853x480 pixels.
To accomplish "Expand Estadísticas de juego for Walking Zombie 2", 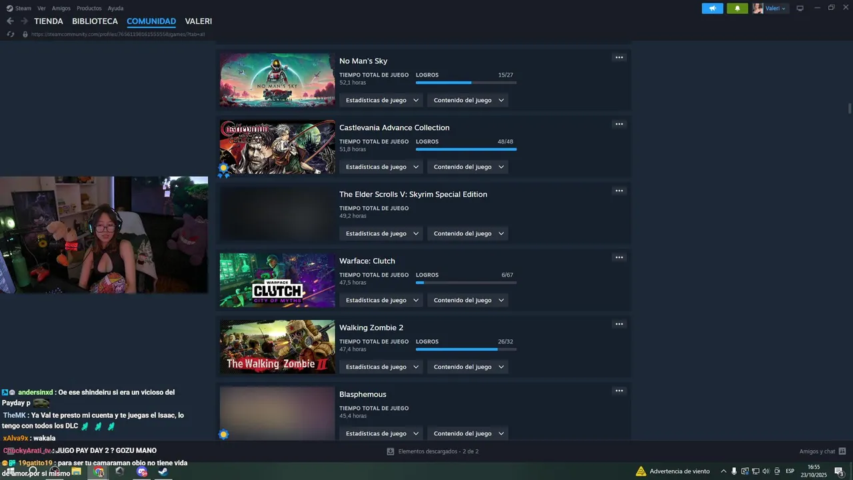I will click(x=382, y=367).
